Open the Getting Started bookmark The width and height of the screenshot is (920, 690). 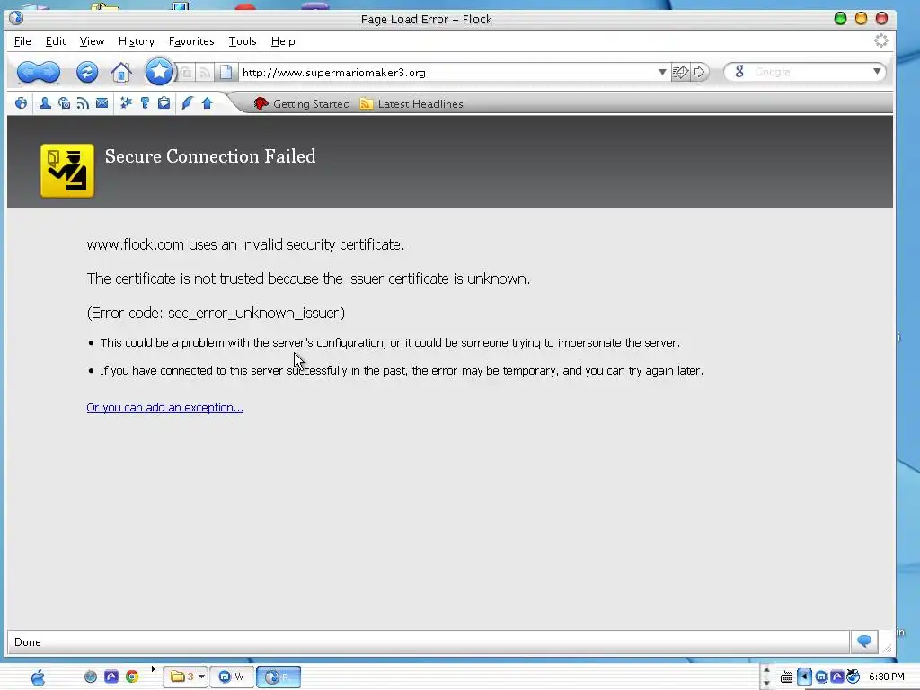[302, 104]
